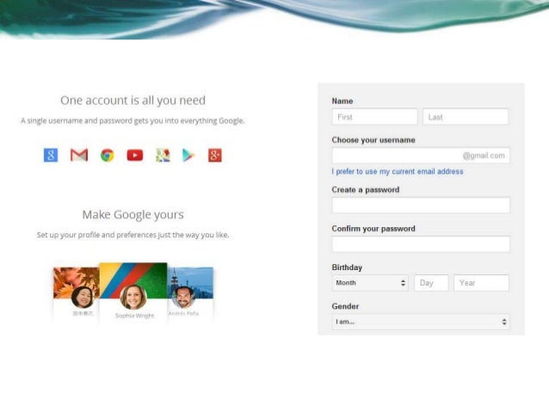Click the Create a password field
The height and width of the screenshot is (412, 549).
point(421,205)
